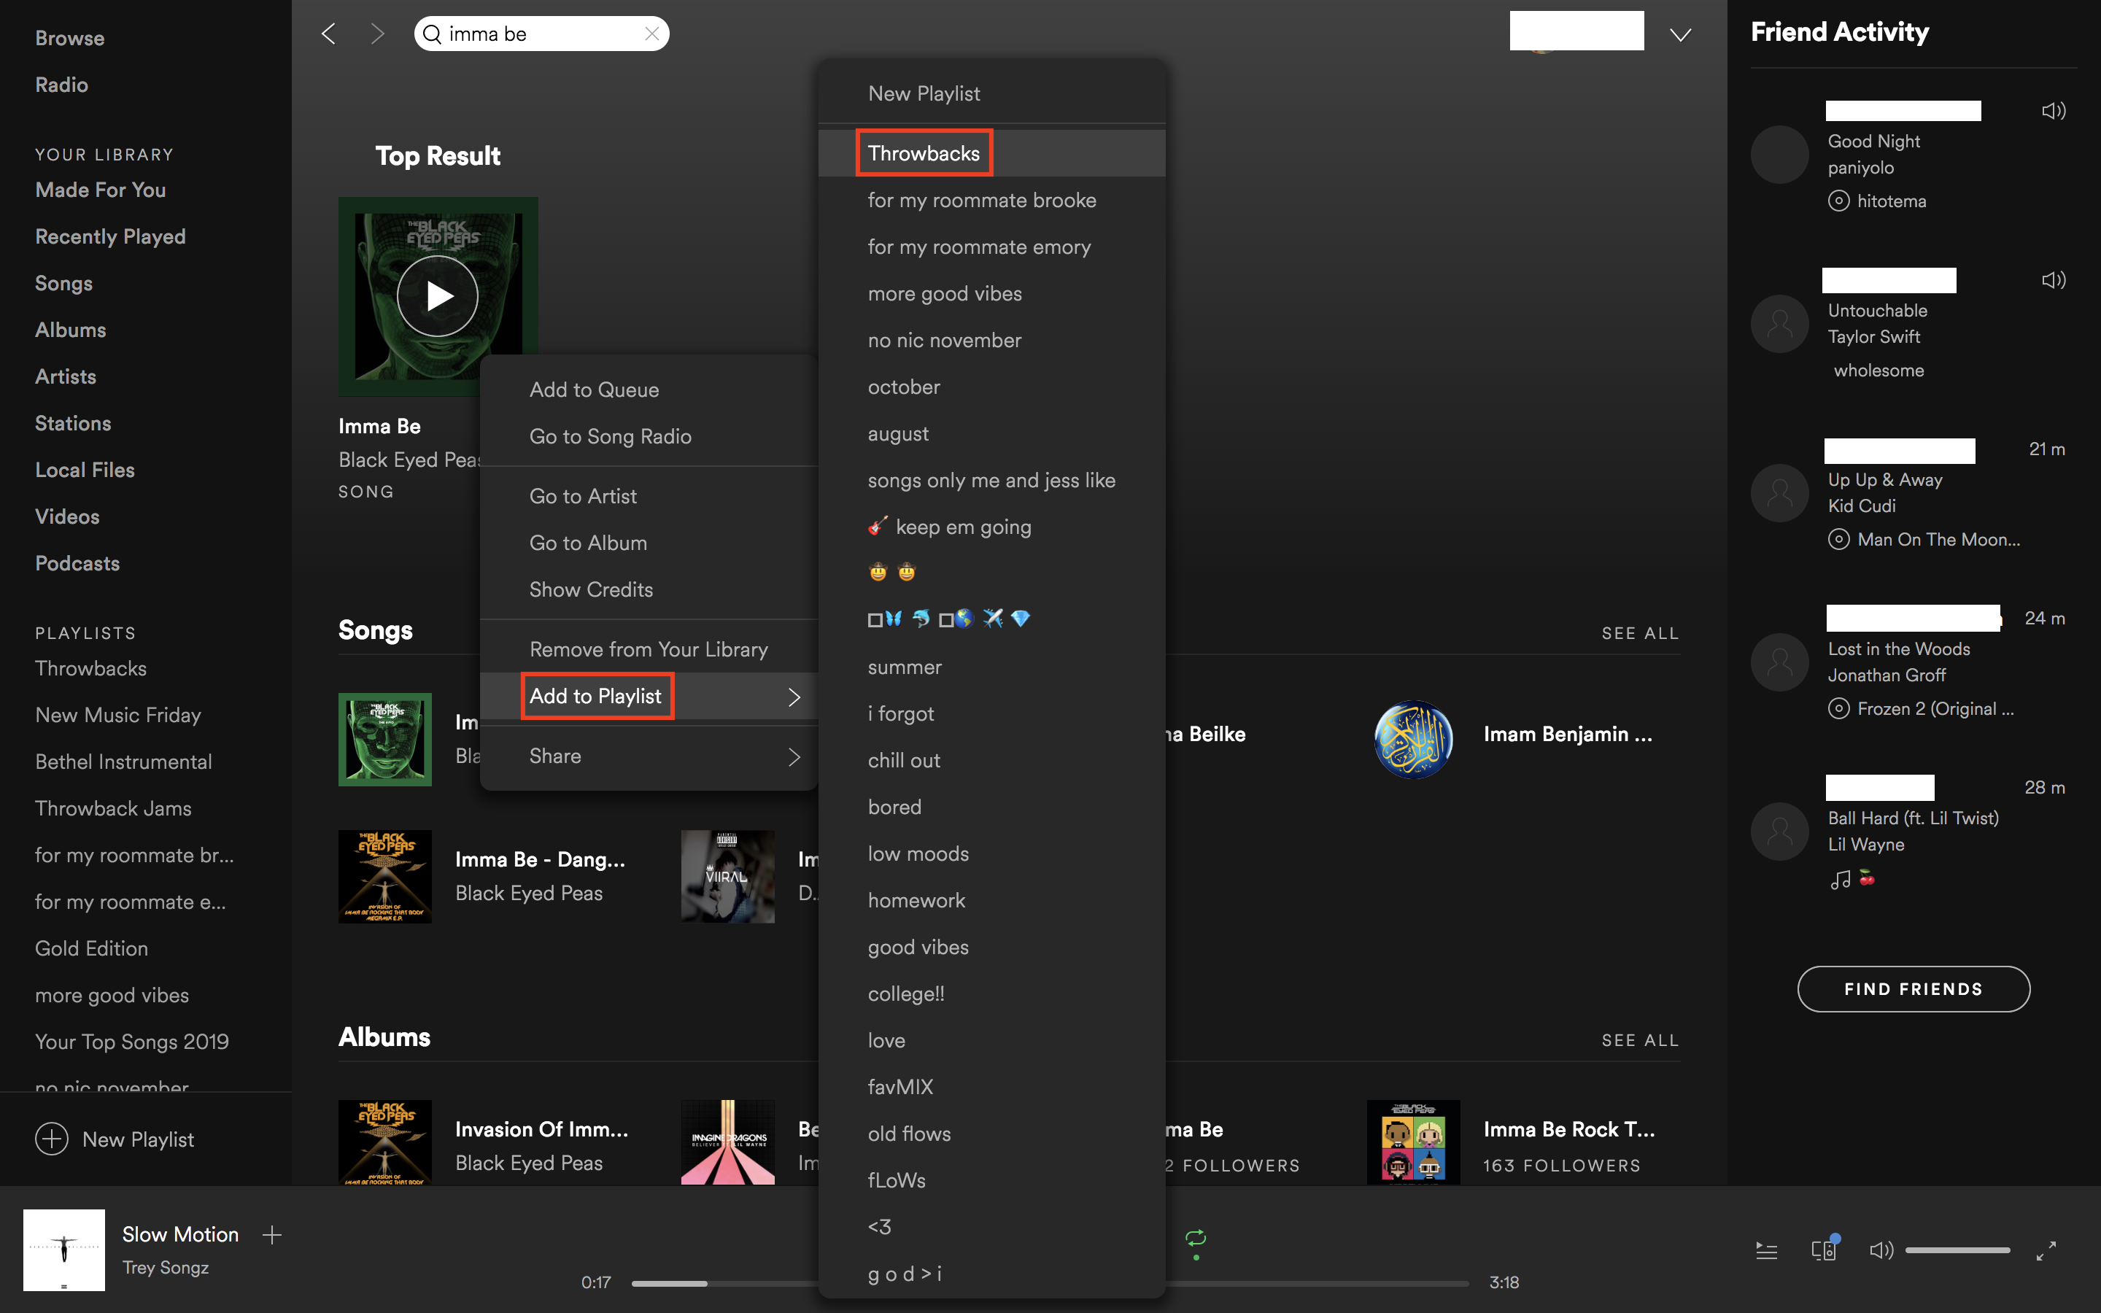
Task: Navigate forward using the forward arrow
Action: click(378, 33)
